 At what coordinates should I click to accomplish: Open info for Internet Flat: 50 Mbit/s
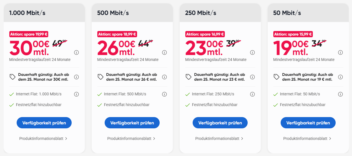(x=340, y=94)
